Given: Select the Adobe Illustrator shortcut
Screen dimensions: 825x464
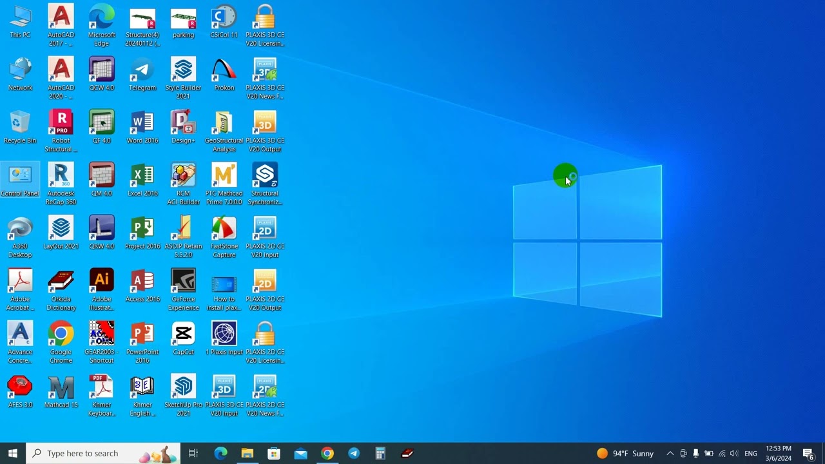Looking at the screenshot, I should pos(101,290).
